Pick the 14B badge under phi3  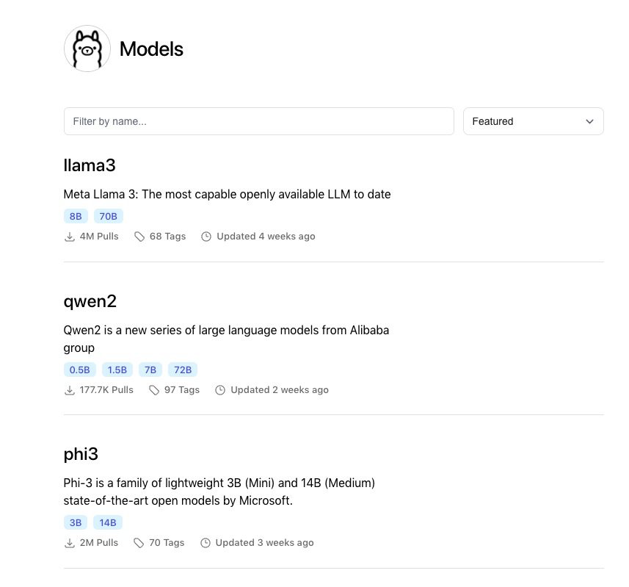tap(107, 522)
